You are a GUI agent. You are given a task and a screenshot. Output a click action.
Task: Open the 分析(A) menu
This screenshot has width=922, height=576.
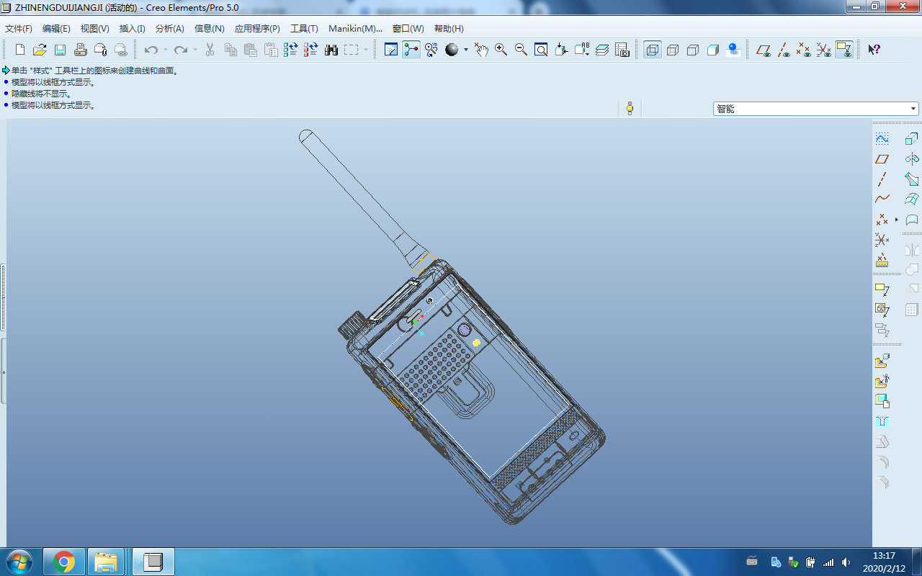[x=169, y=29]
